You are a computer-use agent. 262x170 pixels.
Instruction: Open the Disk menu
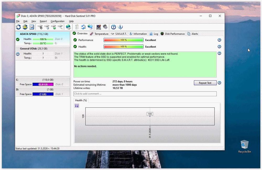pyautogui.click(x=25, y=21)
